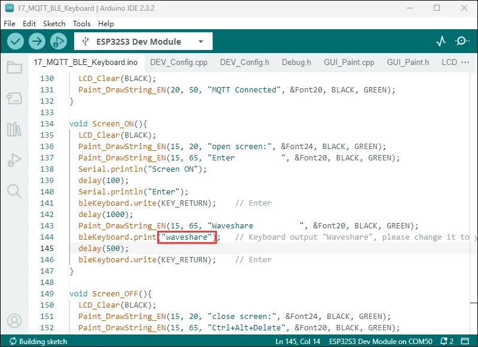Open the Search sidebar panel
The width and height of the screenshot is (478, 347).
(x=14, y=191)
